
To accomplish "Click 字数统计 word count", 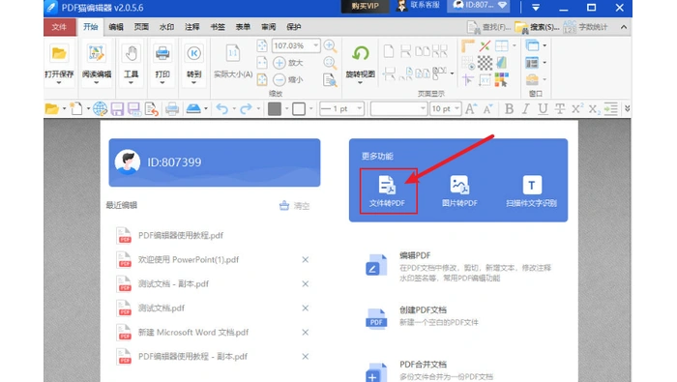I will pyautogui.click(x=586, y=27).
